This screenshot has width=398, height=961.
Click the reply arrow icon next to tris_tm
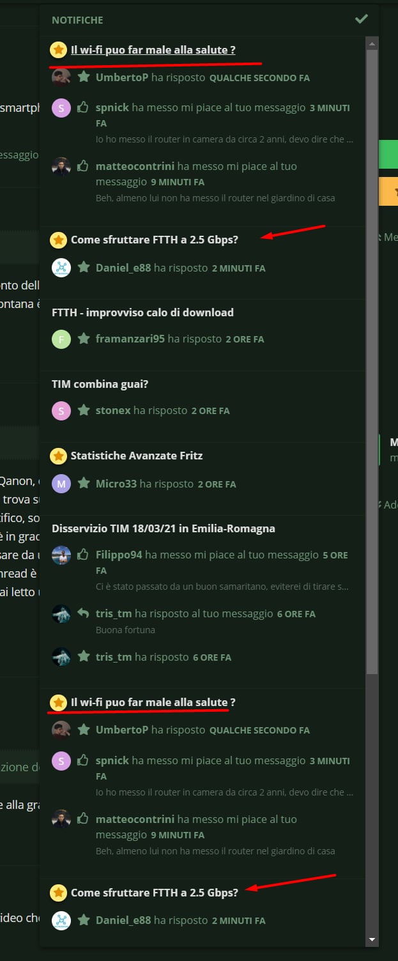83,613
